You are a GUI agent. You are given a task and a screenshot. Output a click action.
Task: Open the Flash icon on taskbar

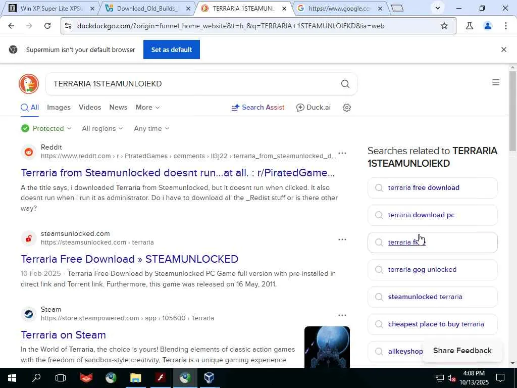(161, 378)
